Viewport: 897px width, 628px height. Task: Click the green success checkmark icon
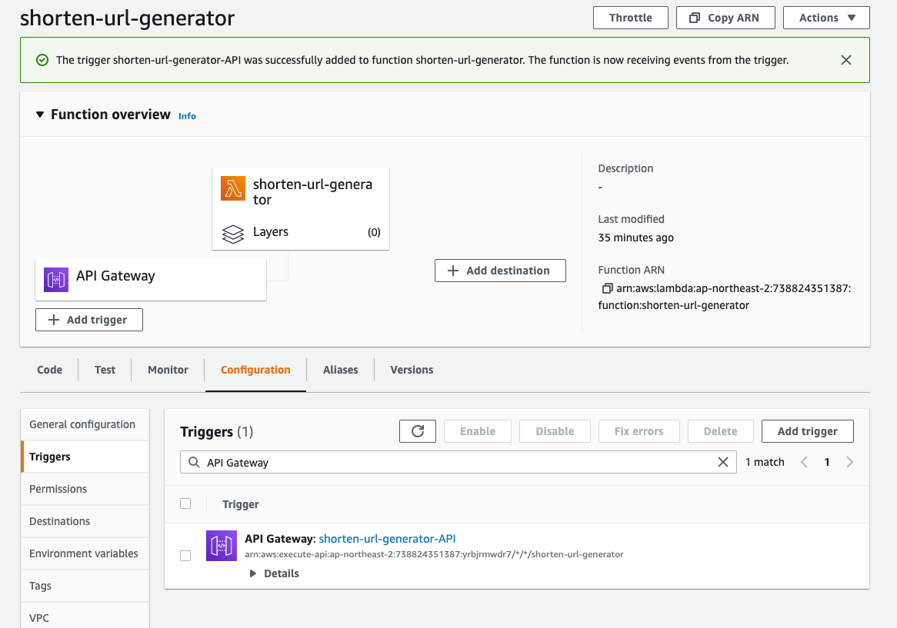pyautogui.click(x=42, y=60)
